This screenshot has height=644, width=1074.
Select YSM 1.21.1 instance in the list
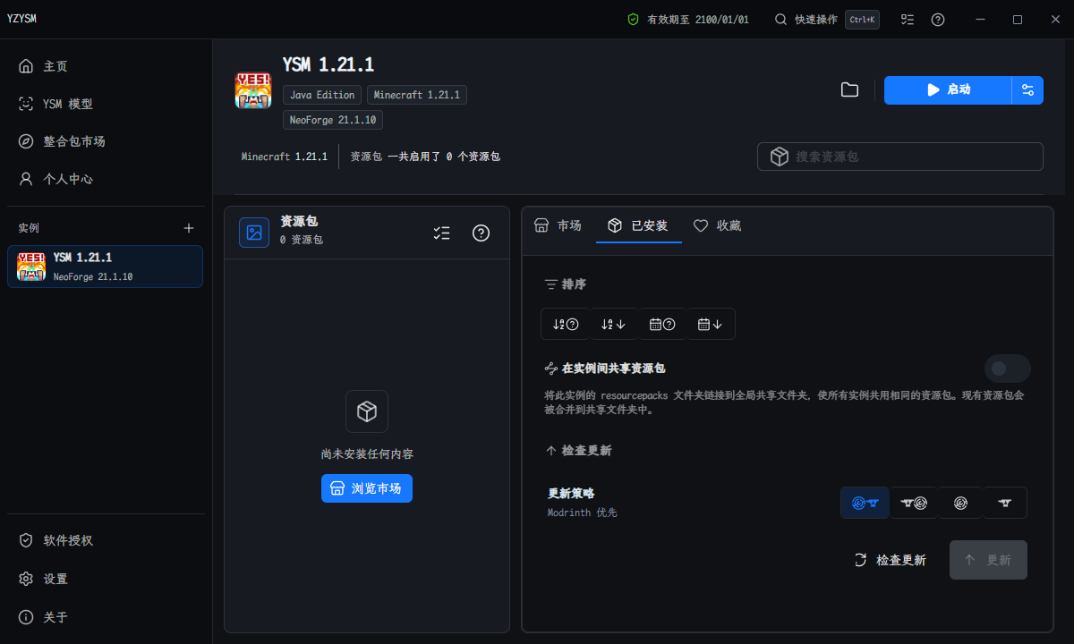click(x=106, y=267)
